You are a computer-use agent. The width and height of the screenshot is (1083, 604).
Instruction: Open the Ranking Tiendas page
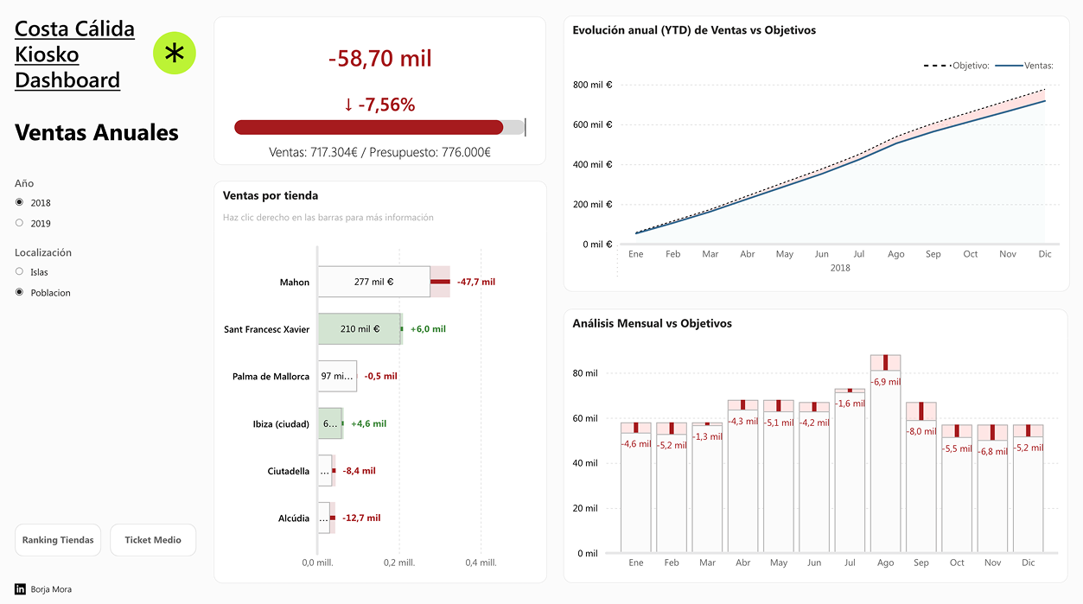(x=58, y=540)
